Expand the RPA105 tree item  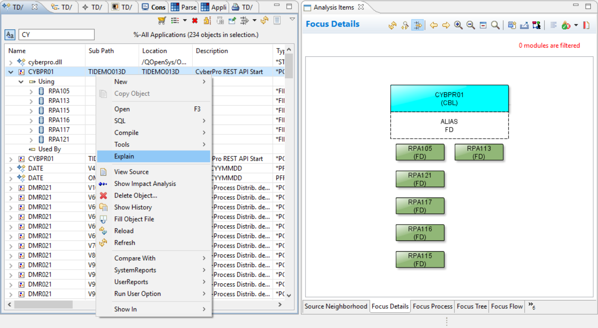(x=31, y=91)
